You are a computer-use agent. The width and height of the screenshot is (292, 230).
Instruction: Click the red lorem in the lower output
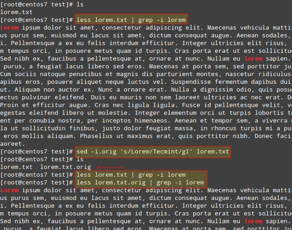[x=253, y=221]
